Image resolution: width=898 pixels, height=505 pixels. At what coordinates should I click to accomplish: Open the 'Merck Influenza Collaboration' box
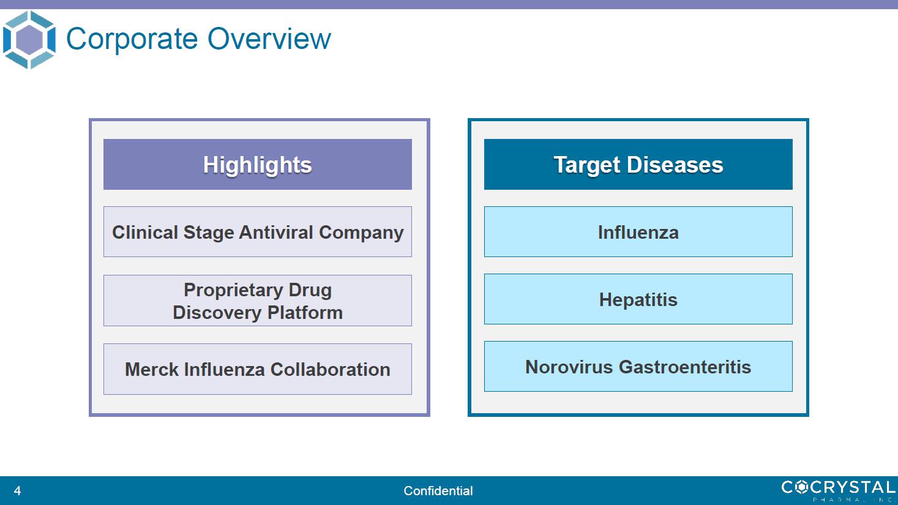257,369
